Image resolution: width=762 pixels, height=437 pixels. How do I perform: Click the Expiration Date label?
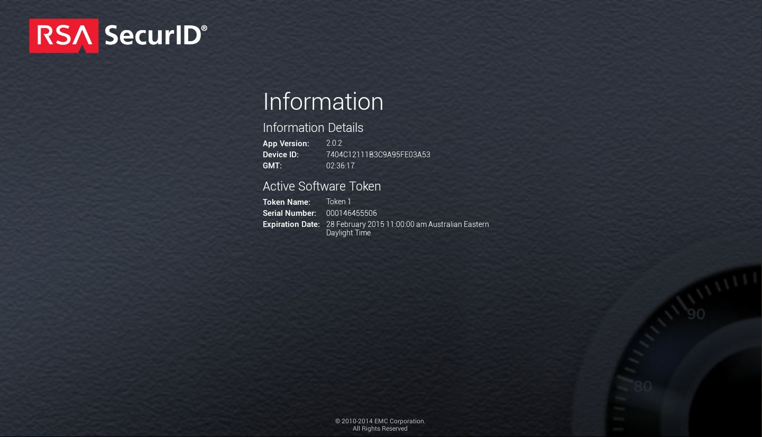click(x=291, y=224)
